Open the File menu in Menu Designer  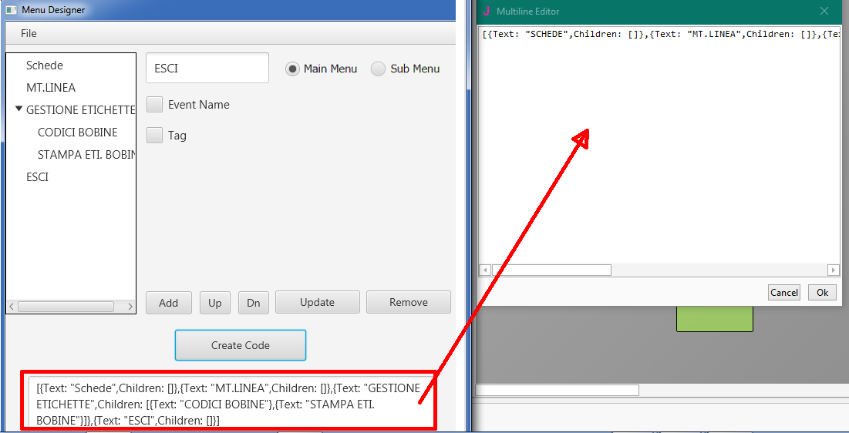[x=29, y=34]
